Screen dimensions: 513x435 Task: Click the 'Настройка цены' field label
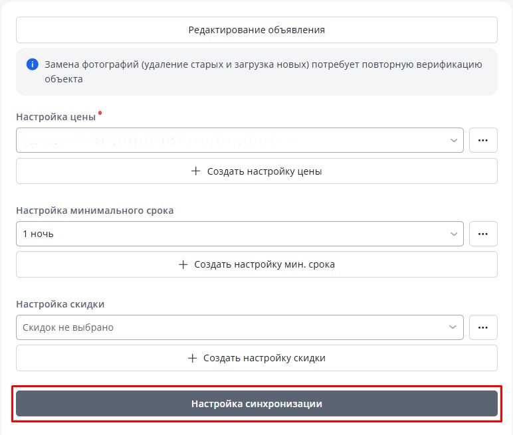(x=56, y=117)
